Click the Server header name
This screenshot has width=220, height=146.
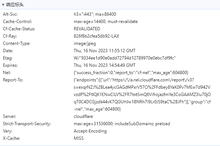[x=10, y=116]
